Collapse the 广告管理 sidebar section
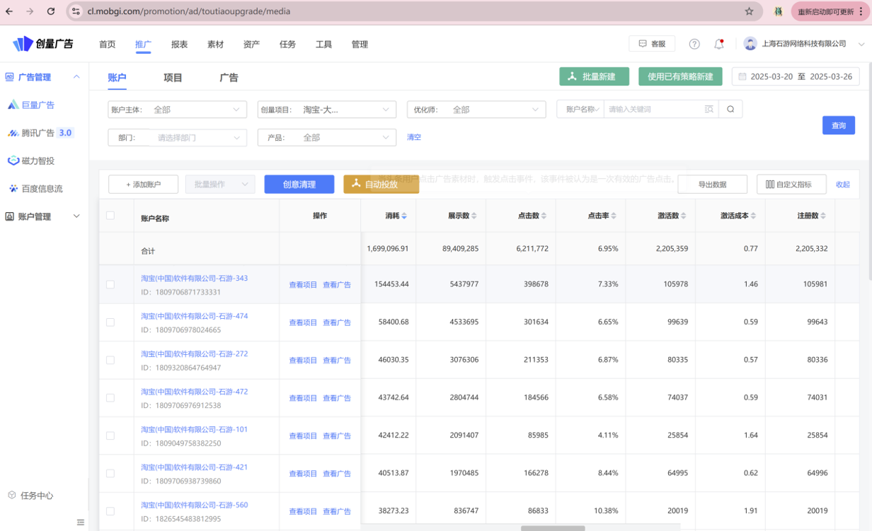The width and height of the screenshot is (872, 531). point(76,77)
